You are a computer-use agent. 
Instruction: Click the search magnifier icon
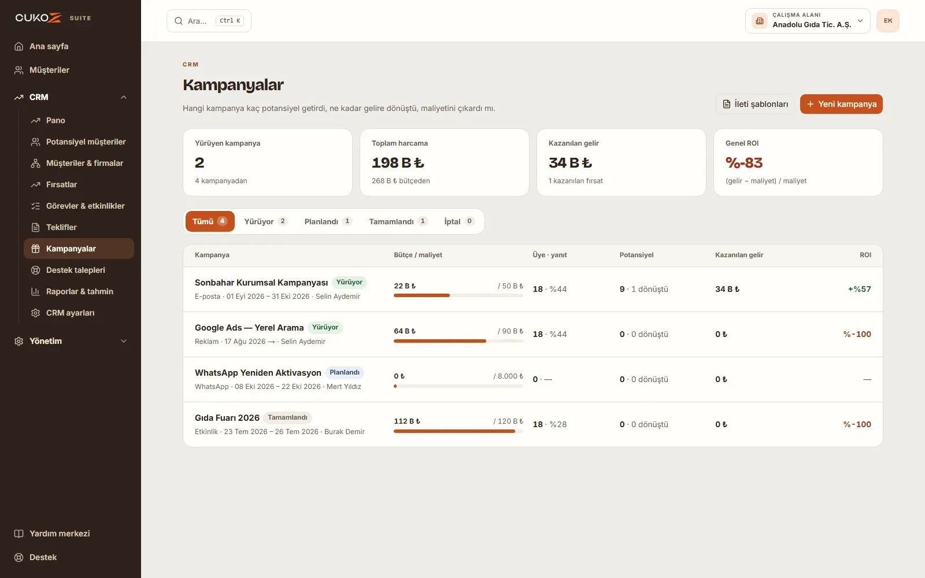(179, 21)
